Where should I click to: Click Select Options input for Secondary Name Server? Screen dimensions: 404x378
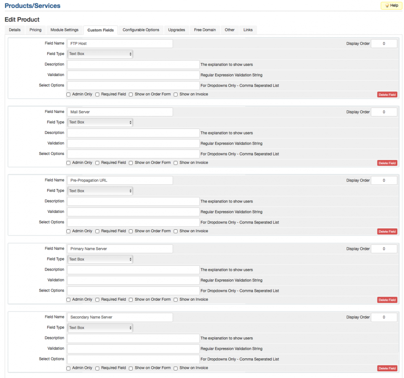tap(133, 359)
